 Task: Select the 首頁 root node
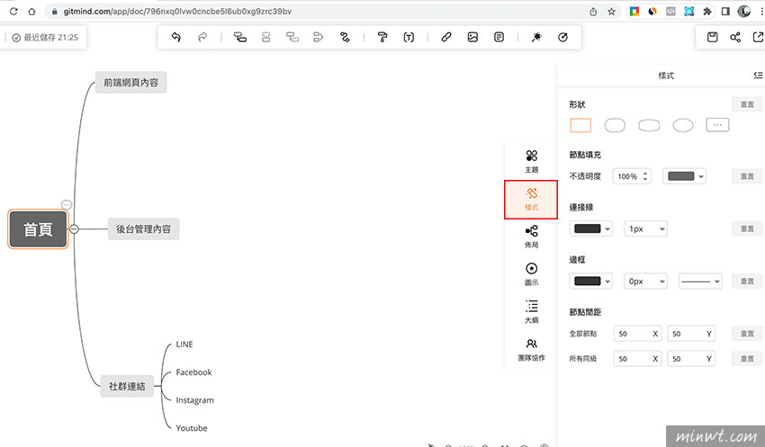(x=38, y=229)
